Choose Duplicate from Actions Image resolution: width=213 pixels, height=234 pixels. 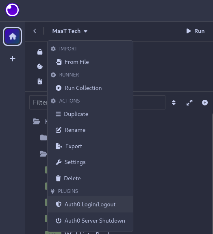(90, 114)
